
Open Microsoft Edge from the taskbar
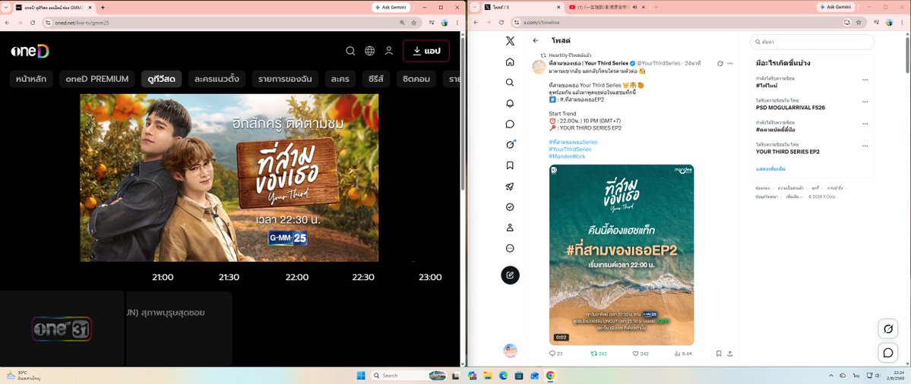tap(503, 376)
